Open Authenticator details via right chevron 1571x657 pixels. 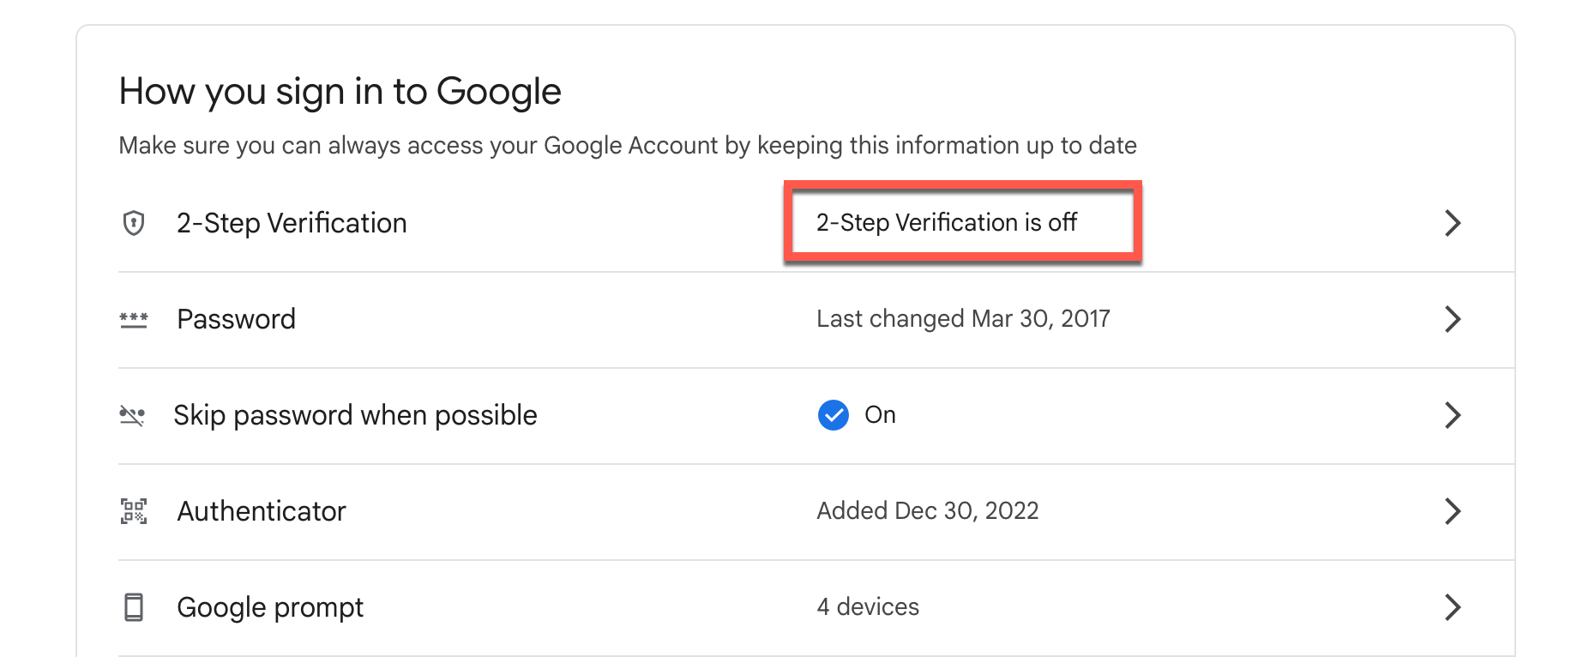point(1452,511)
